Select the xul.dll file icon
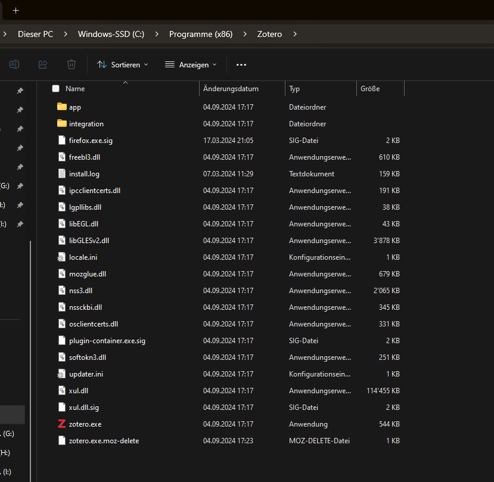 click(62, 391)
